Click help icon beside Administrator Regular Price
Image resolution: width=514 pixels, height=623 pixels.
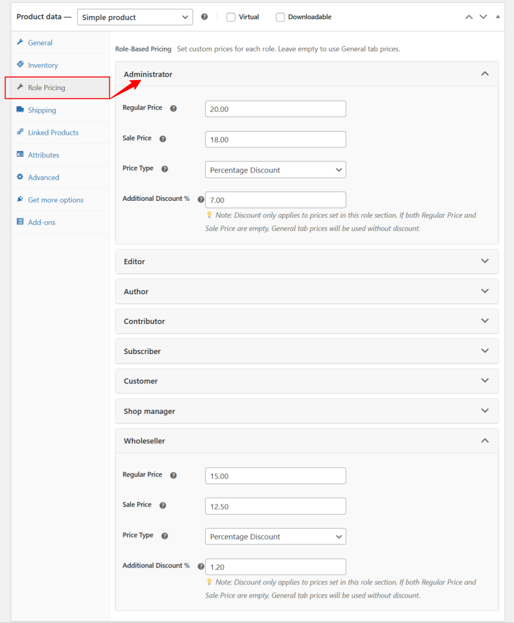point(173,109)
